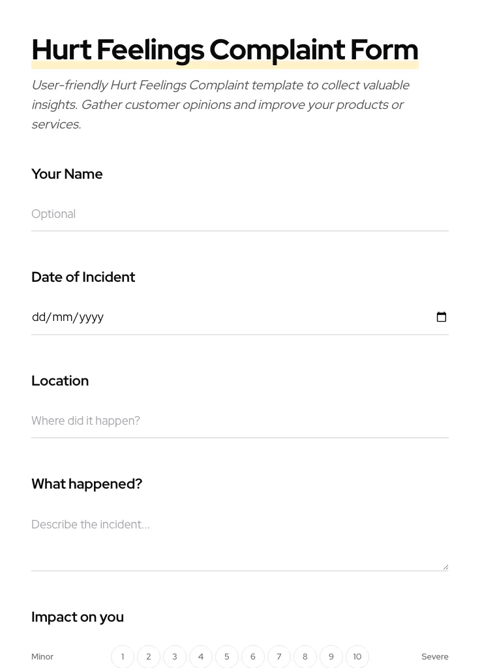Select maximum impact rating 10

[x=357, y=656]
